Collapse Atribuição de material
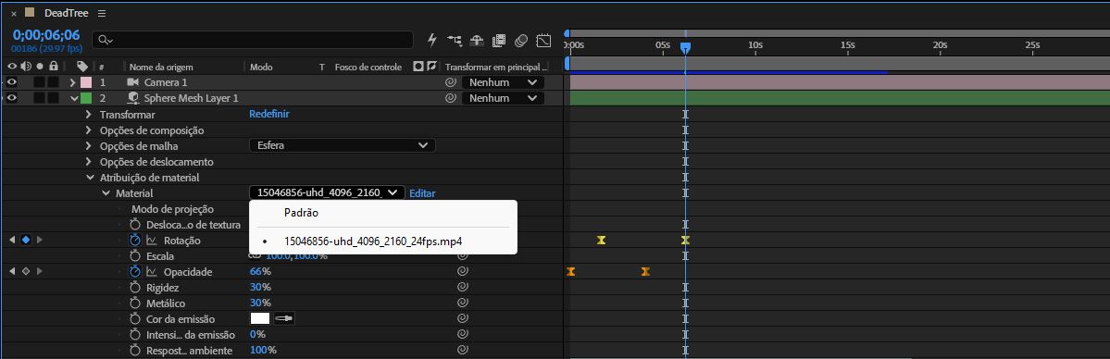This screenshot has height=359, width=1110. [89, 178]
